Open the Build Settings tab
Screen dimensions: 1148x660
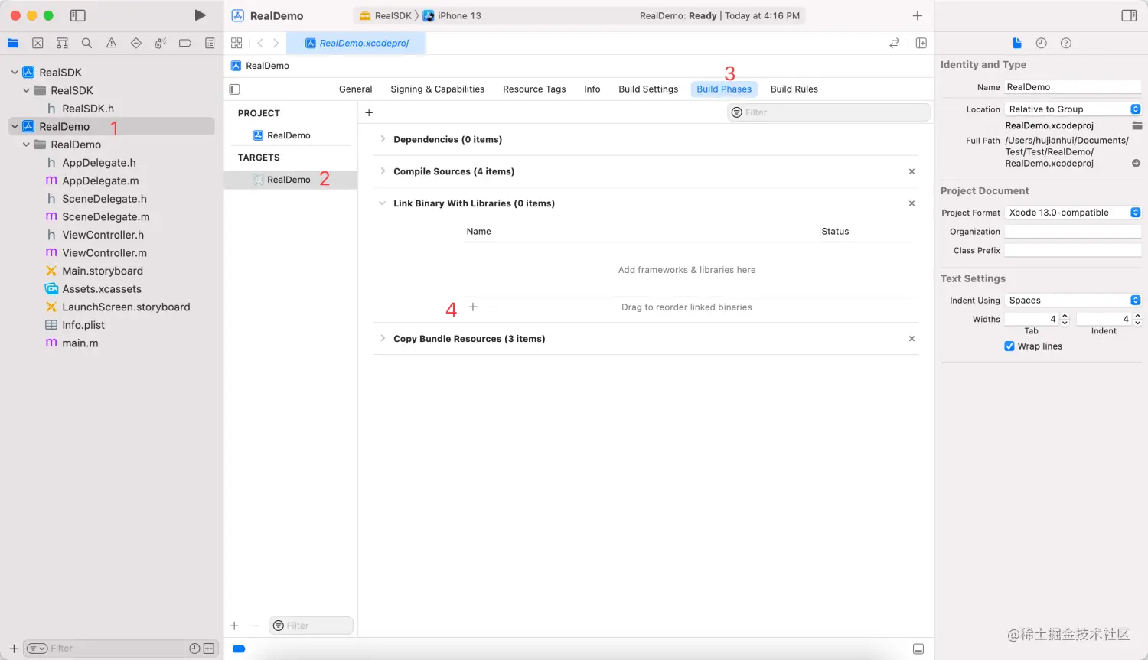coord(648,89)
